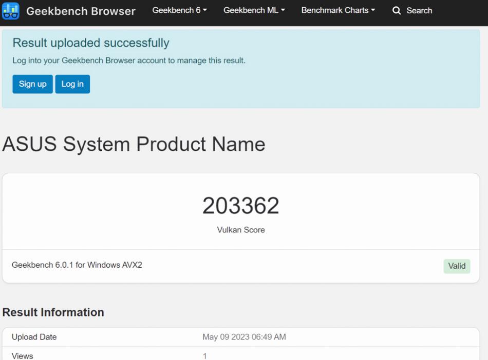Click the Result Information heading
This screenshot has height=360, width=488.
[53, 312]
